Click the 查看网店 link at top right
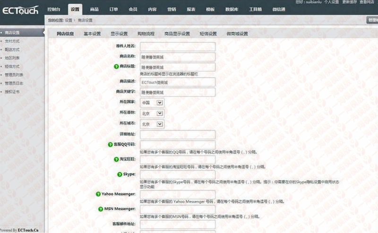Image resolution: width=378 pixels, height=233 pixels. [367, 2]
